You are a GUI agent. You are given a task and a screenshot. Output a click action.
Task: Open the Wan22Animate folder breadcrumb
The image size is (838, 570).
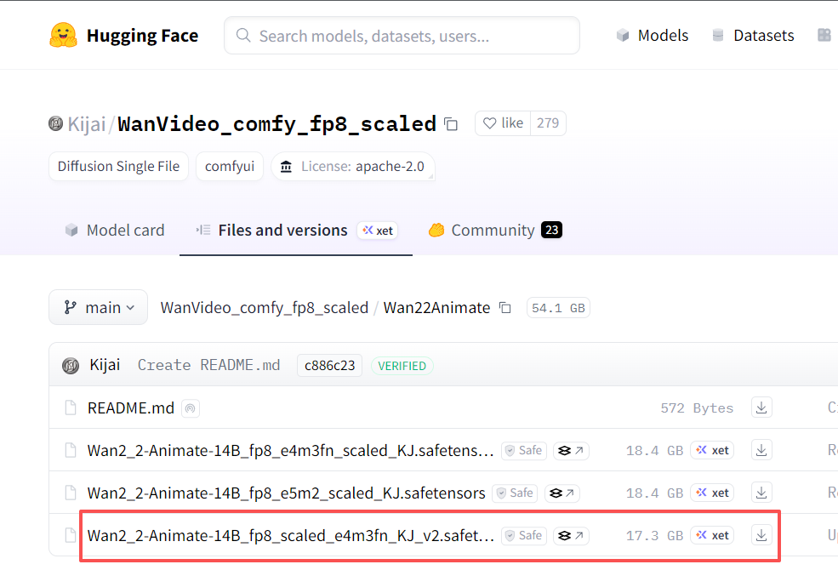[x=436, y=308]
